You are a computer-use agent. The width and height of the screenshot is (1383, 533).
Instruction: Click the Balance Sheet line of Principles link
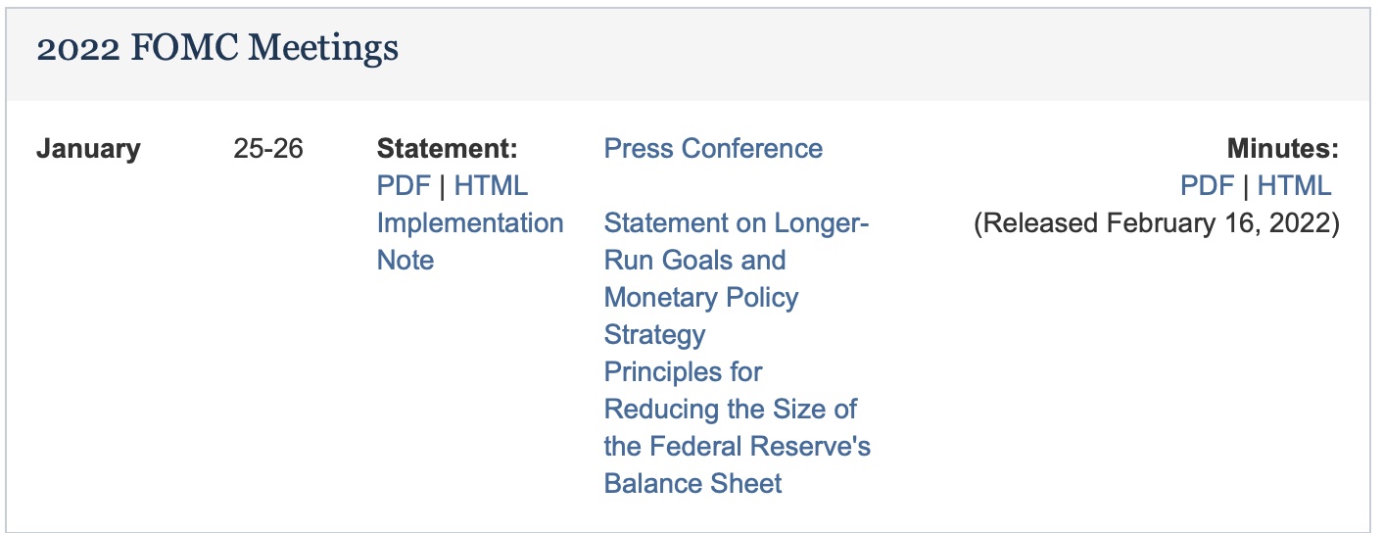693,483
